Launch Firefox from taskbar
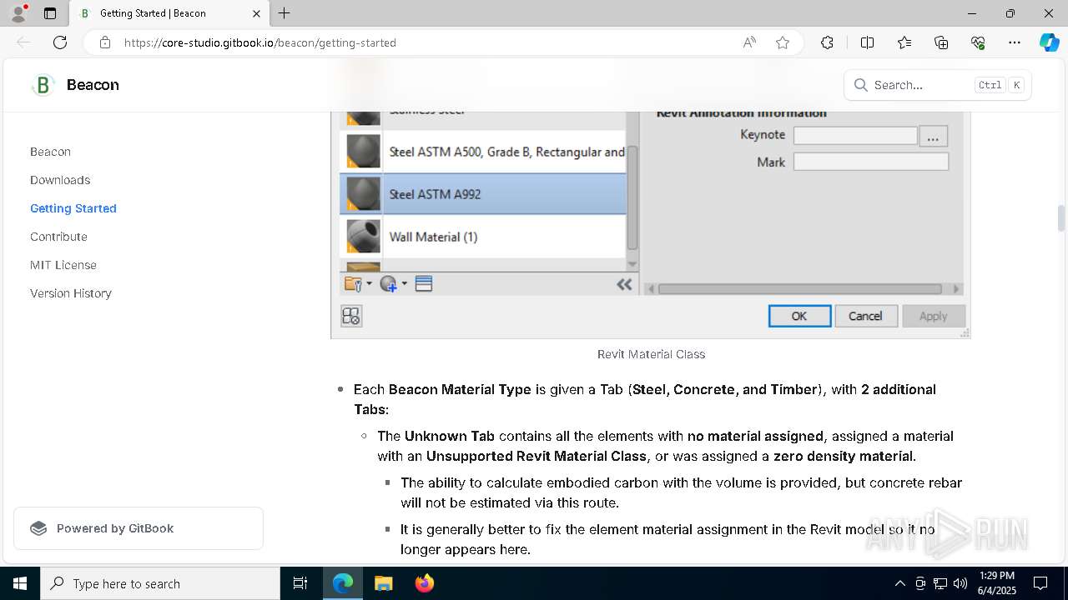 pyautogui.click(x=424, y=583)
